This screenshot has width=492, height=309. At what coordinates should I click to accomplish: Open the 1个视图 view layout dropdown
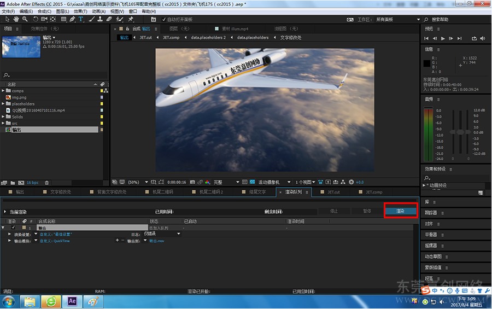click(305, 182)
